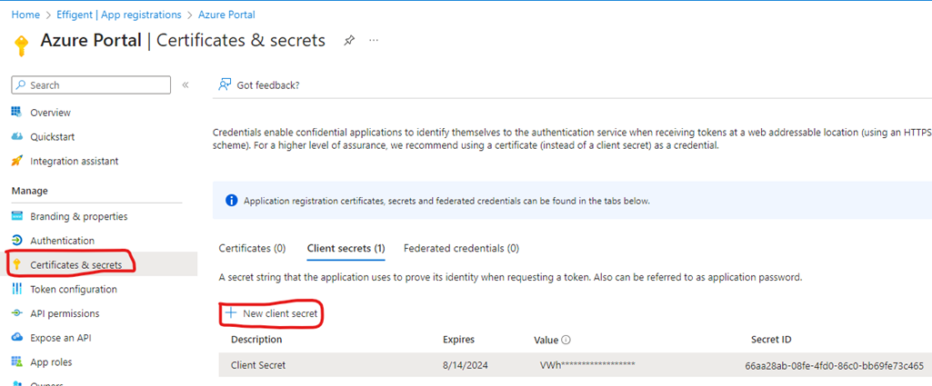Viewport: 932px width, 386px height.
Task: Switch to Federated credentials (0) tab
Action: tap(461, 248)
